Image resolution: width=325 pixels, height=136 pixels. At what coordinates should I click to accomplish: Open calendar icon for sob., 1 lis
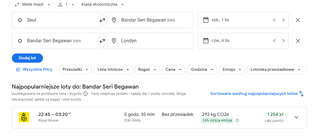pyautogui.click(x=206, y=20)
